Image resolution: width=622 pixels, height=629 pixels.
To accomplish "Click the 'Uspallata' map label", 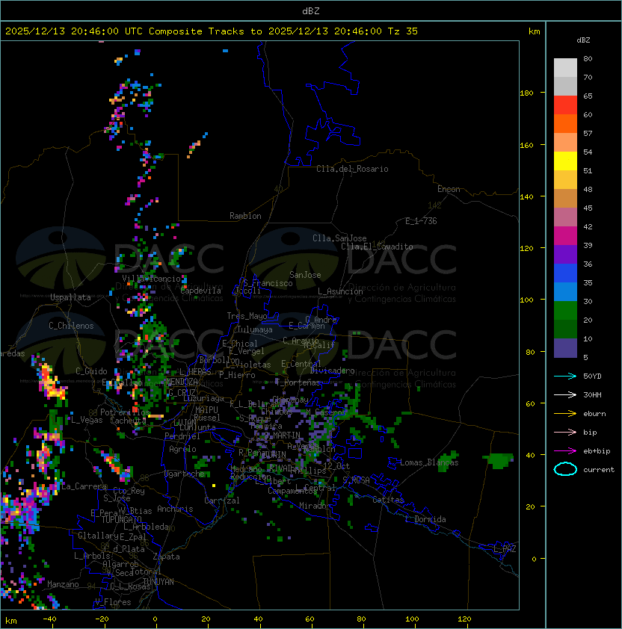I will pos(70,297).
